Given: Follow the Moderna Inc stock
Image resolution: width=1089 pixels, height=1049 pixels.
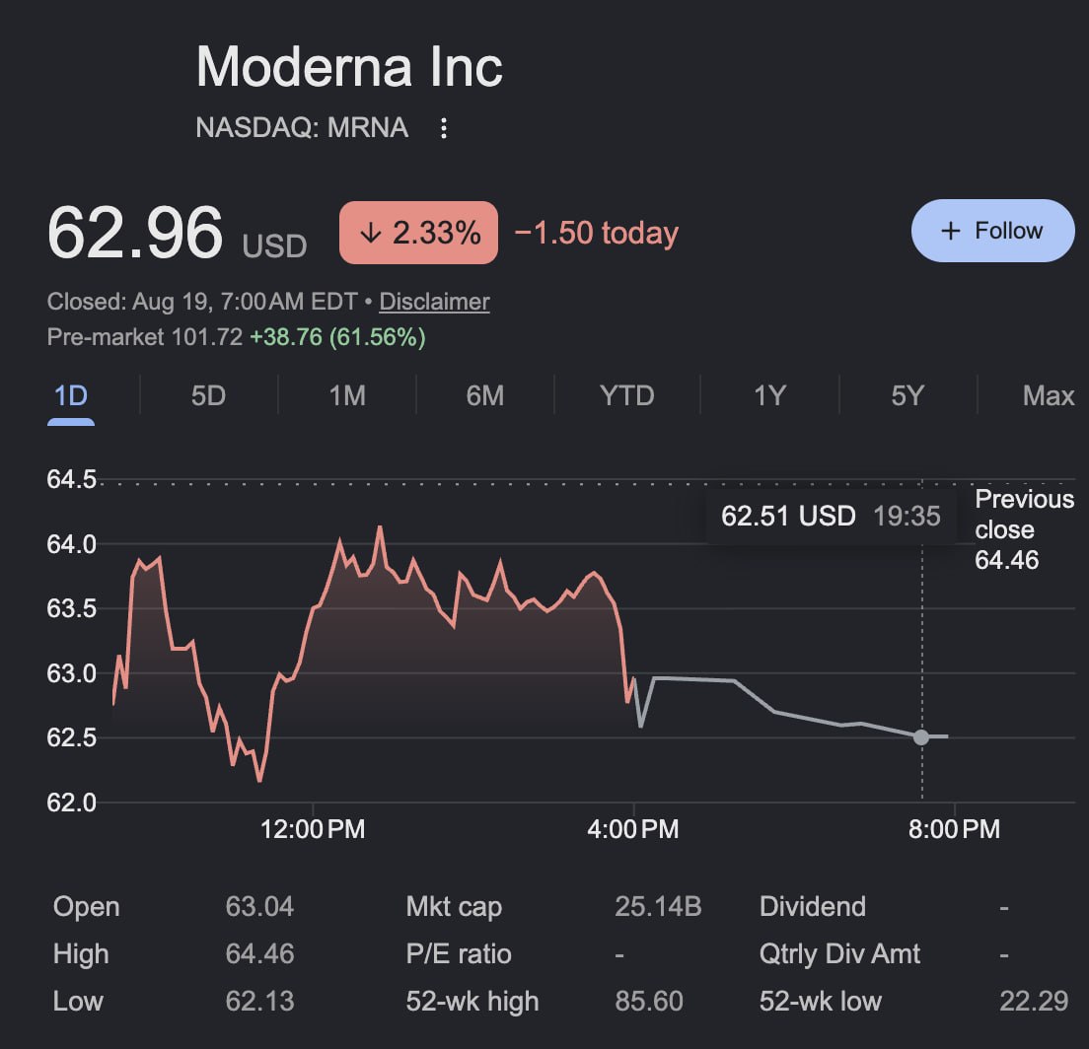Looking at the screenshot, I should 992,231.
